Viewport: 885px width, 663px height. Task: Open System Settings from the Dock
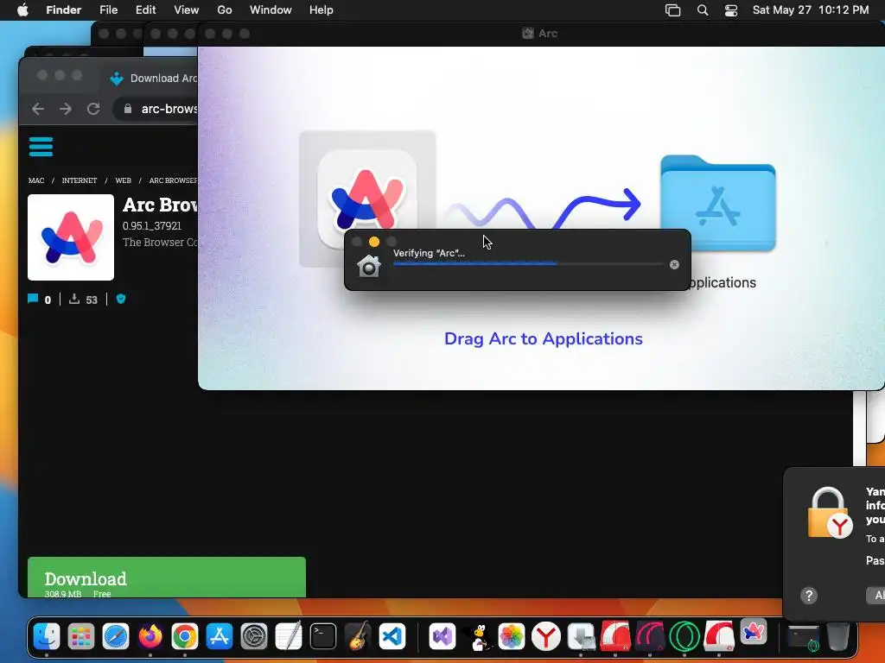(254, 636)
